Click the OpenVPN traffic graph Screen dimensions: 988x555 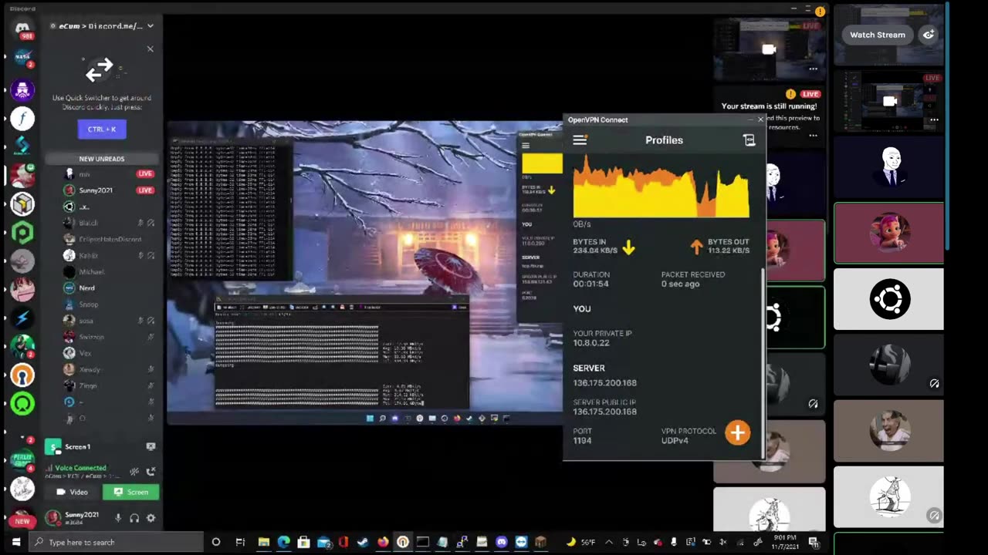pos(661,185)
